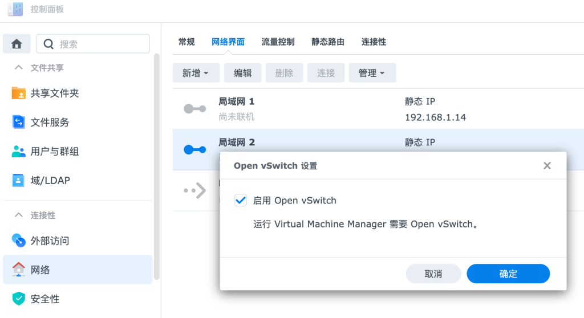Click the Open vSwitch 设置 dialog title

pos(275,166)
